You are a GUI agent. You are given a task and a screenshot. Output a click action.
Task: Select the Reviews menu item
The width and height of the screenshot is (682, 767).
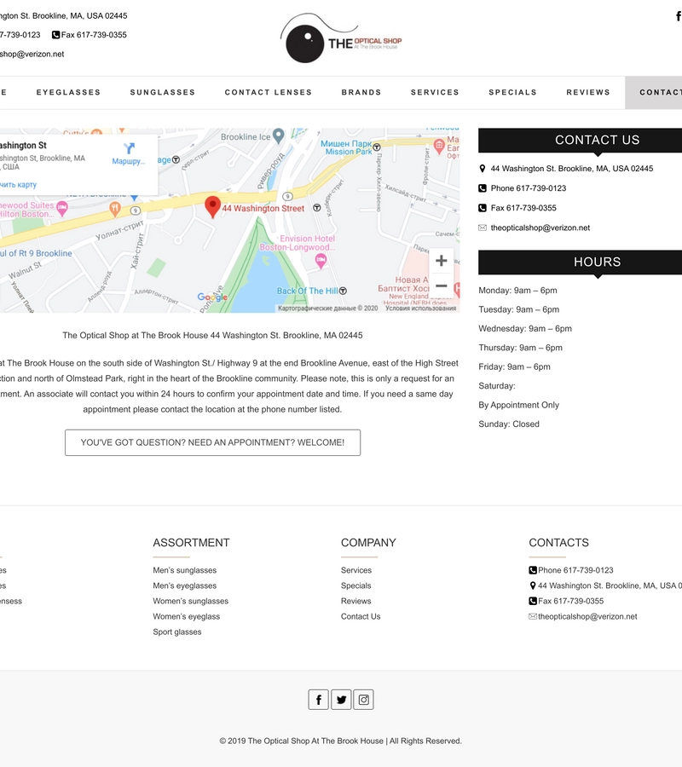pos(588,92)
